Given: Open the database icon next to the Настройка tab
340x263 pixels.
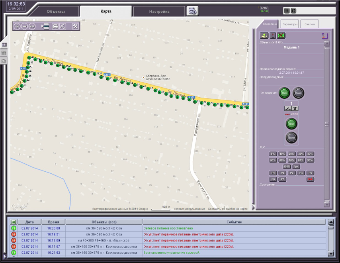Looking at the screenshot, I should click(192, 11).
